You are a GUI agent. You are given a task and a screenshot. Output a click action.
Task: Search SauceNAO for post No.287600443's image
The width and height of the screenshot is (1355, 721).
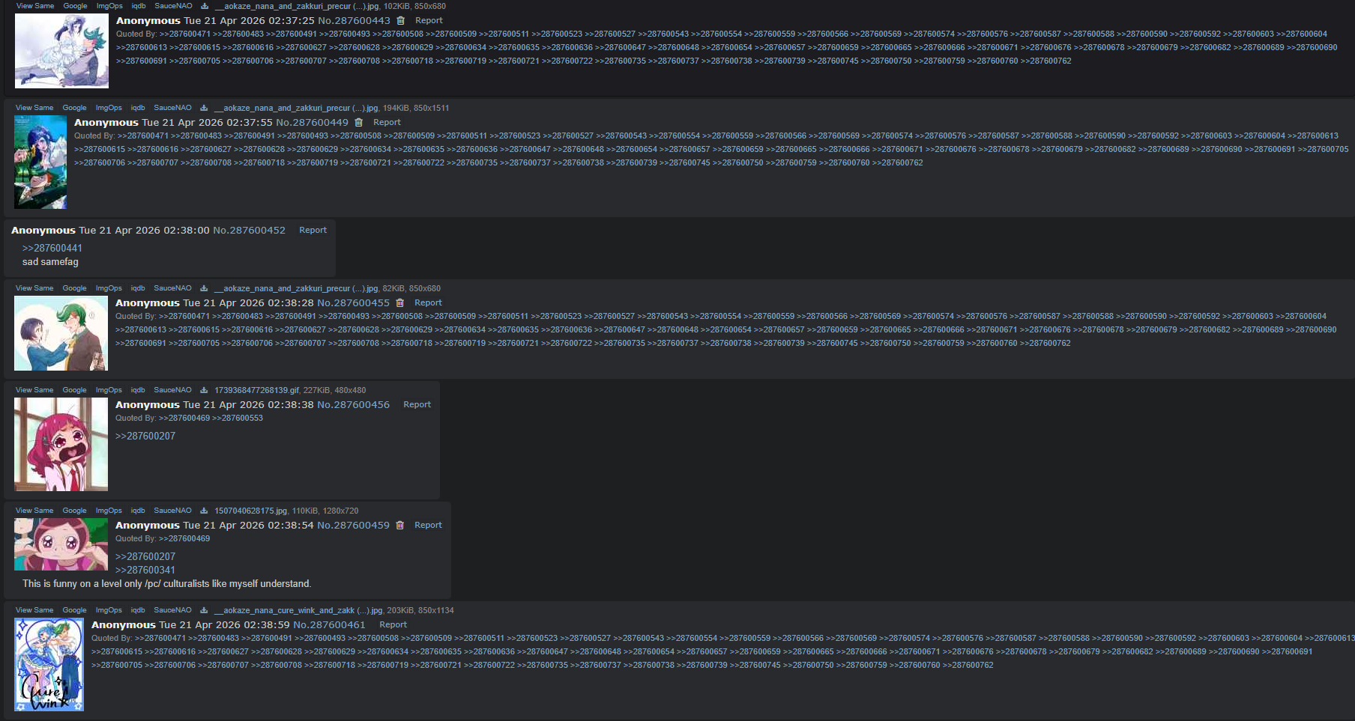pos(173,6)
